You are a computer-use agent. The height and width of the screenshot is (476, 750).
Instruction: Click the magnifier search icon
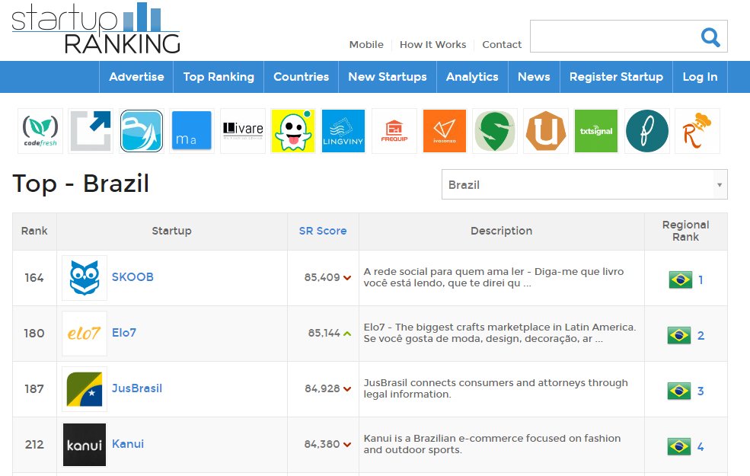[710, 37]
